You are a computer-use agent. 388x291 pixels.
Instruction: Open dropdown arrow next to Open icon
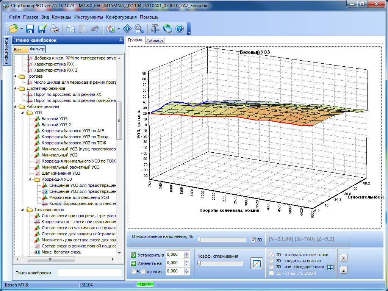[22, 29]
